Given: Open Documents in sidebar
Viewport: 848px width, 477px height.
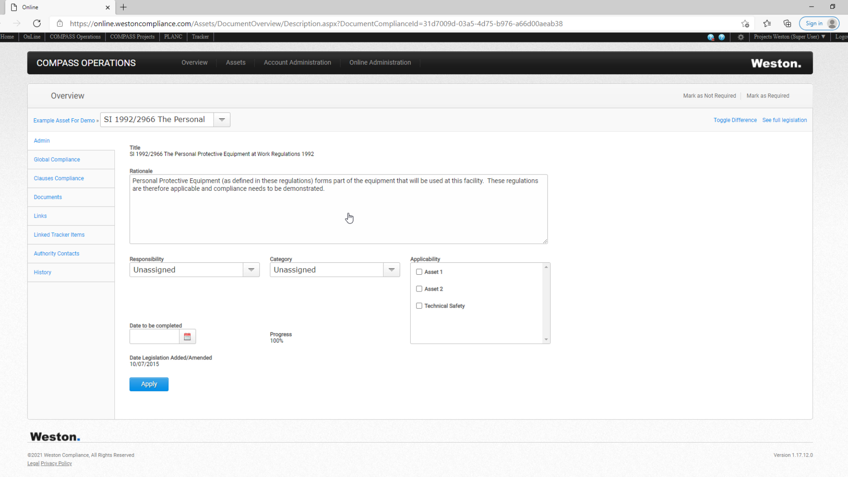Looking at the screenshot, I should tap(48, 197).
